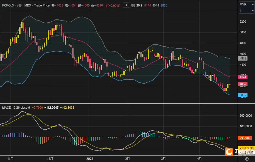Select the MACD 12 26 close 9 label
Viewport: 255px width, 162px height.
coord(16,108)
